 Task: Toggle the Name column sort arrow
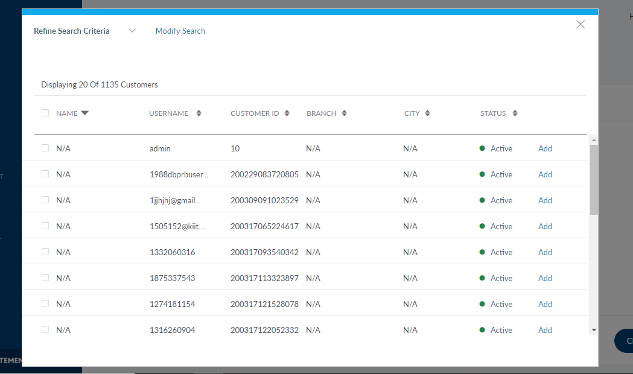point(84,113)
